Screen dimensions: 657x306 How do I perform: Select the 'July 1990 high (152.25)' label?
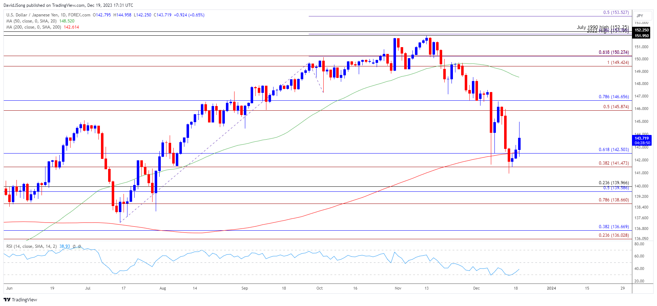tap(603, 27)
